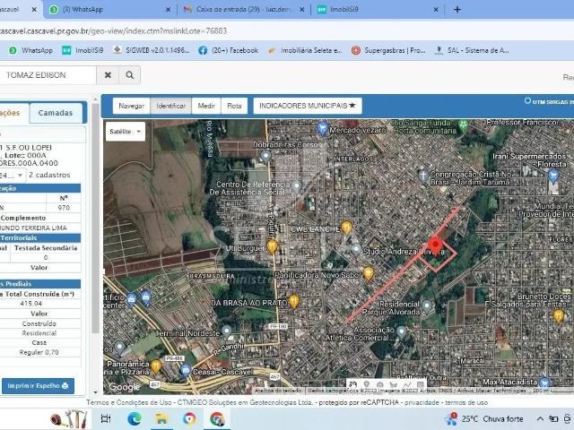This screenshot has height=430, width=574.
Task: Click the Residencial Parque Alvorada pin
Action: (427, 305)
